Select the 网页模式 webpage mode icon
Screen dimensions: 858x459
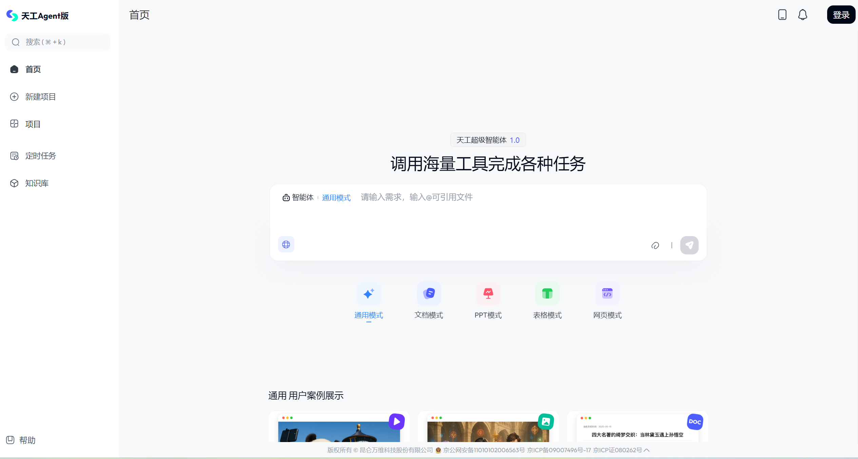pos(607,293)
